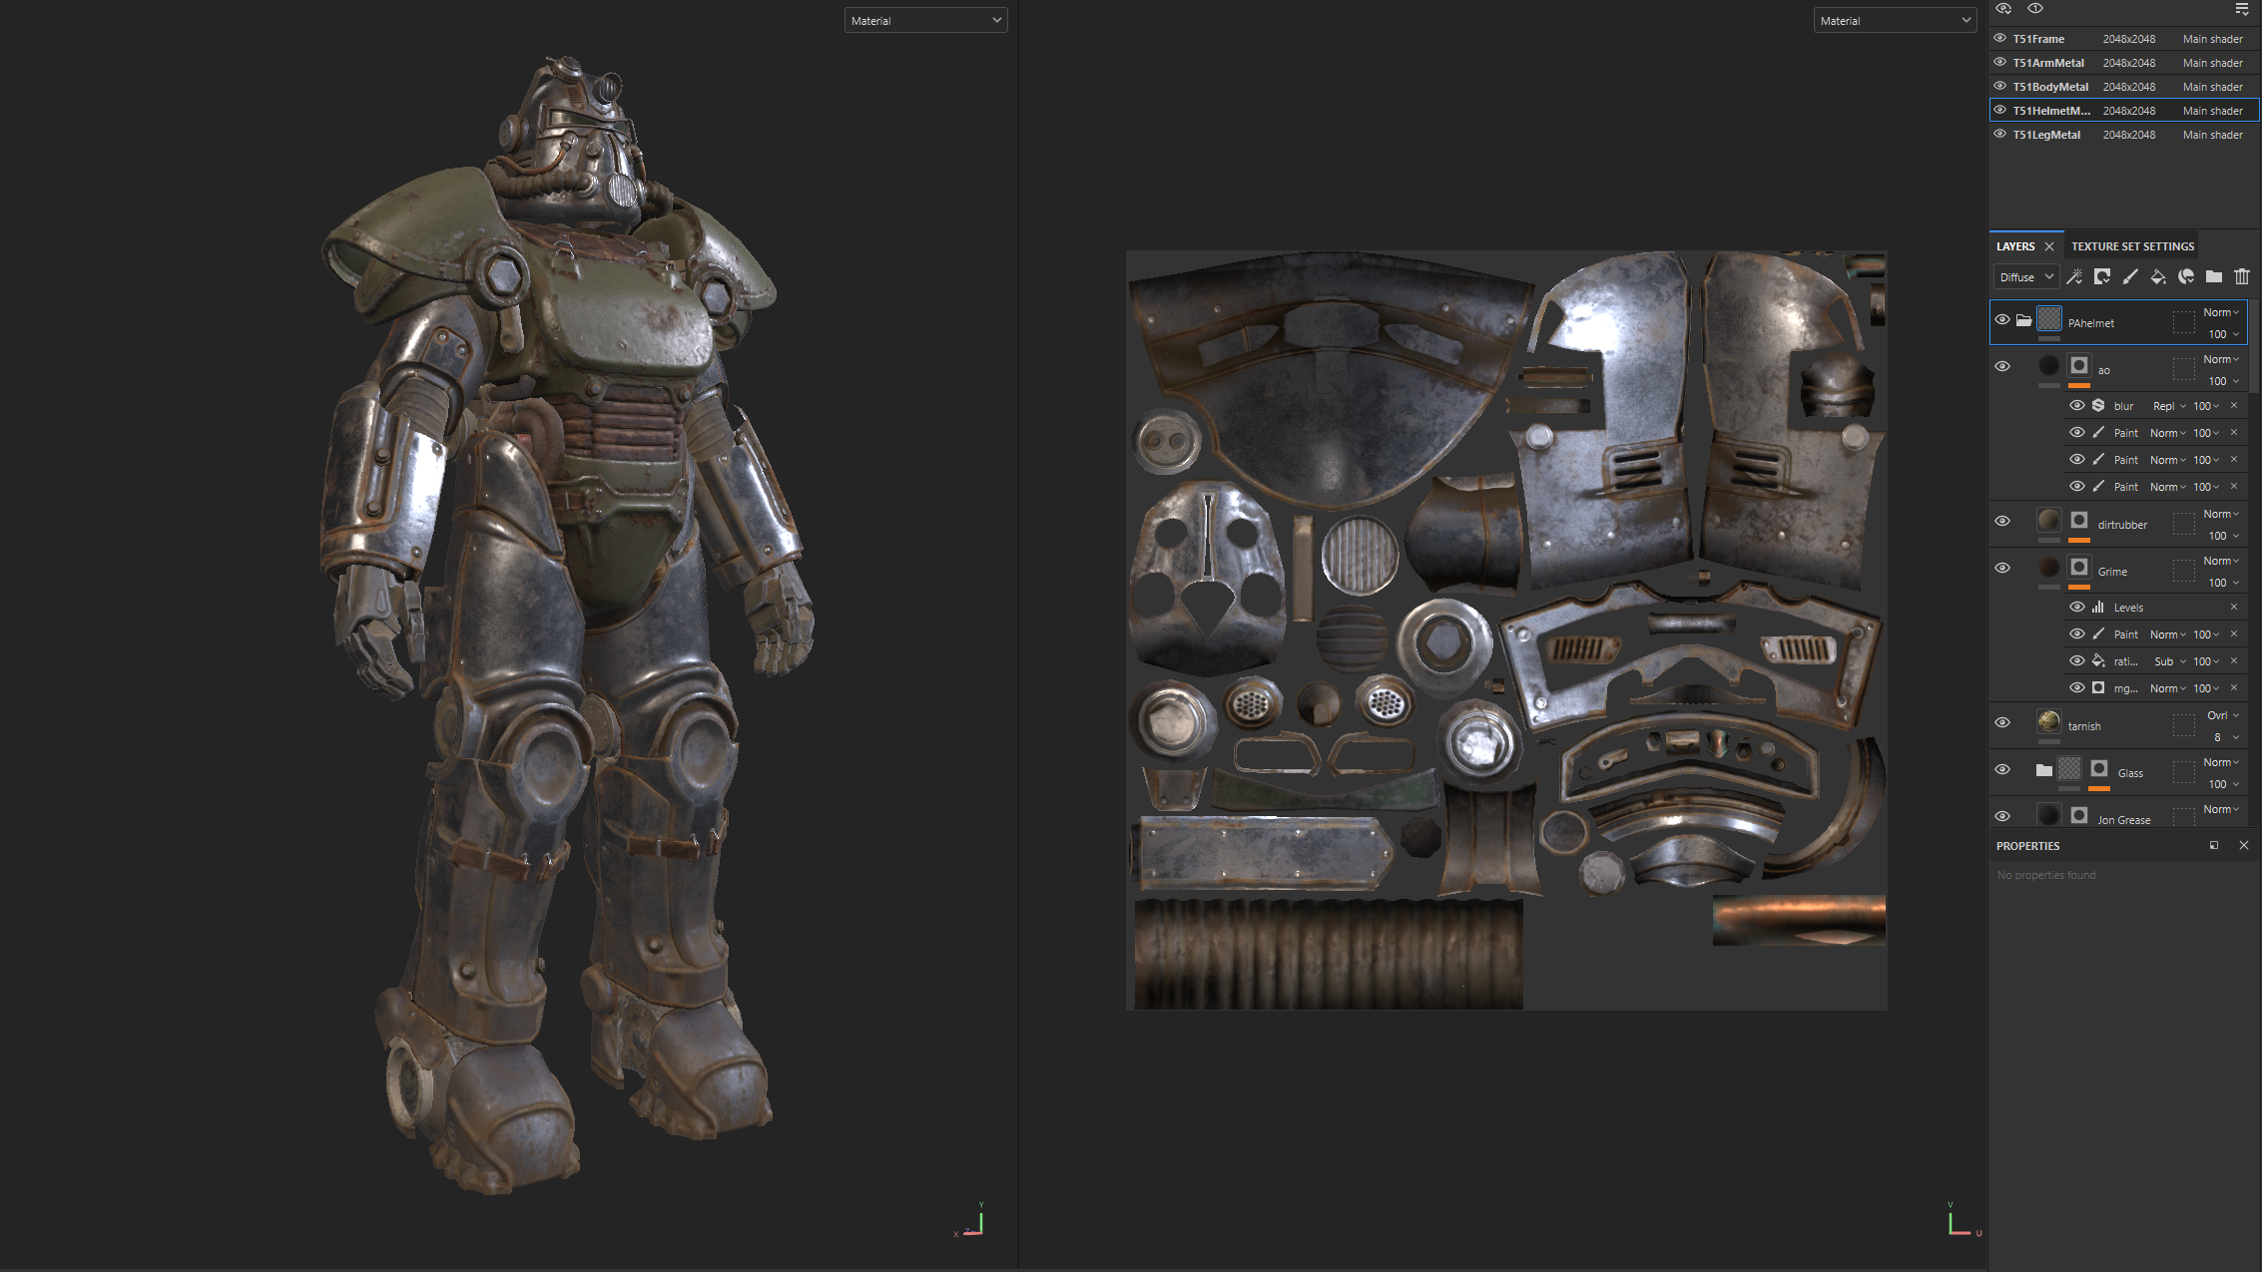Screen dimensions: 2262x1272
Task: Select the Levels effect icon row
Action: (x=2098, y=608)
